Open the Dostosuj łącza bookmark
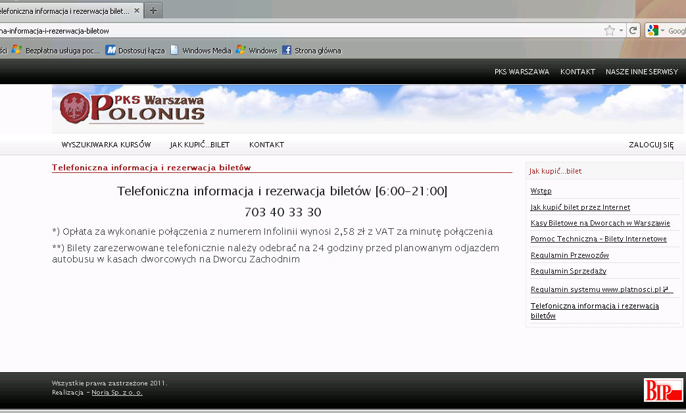 click(x=135, y=51)
